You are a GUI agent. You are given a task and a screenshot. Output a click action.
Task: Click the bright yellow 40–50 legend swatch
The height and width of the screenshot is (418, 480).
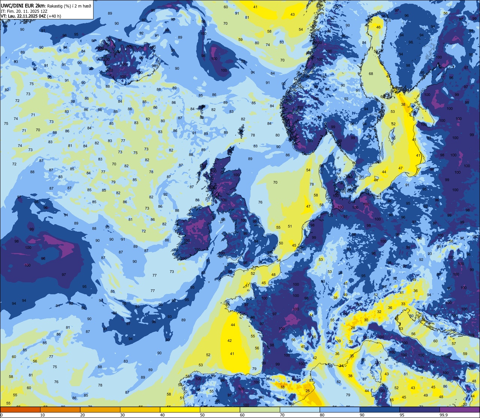pos(180,409)
